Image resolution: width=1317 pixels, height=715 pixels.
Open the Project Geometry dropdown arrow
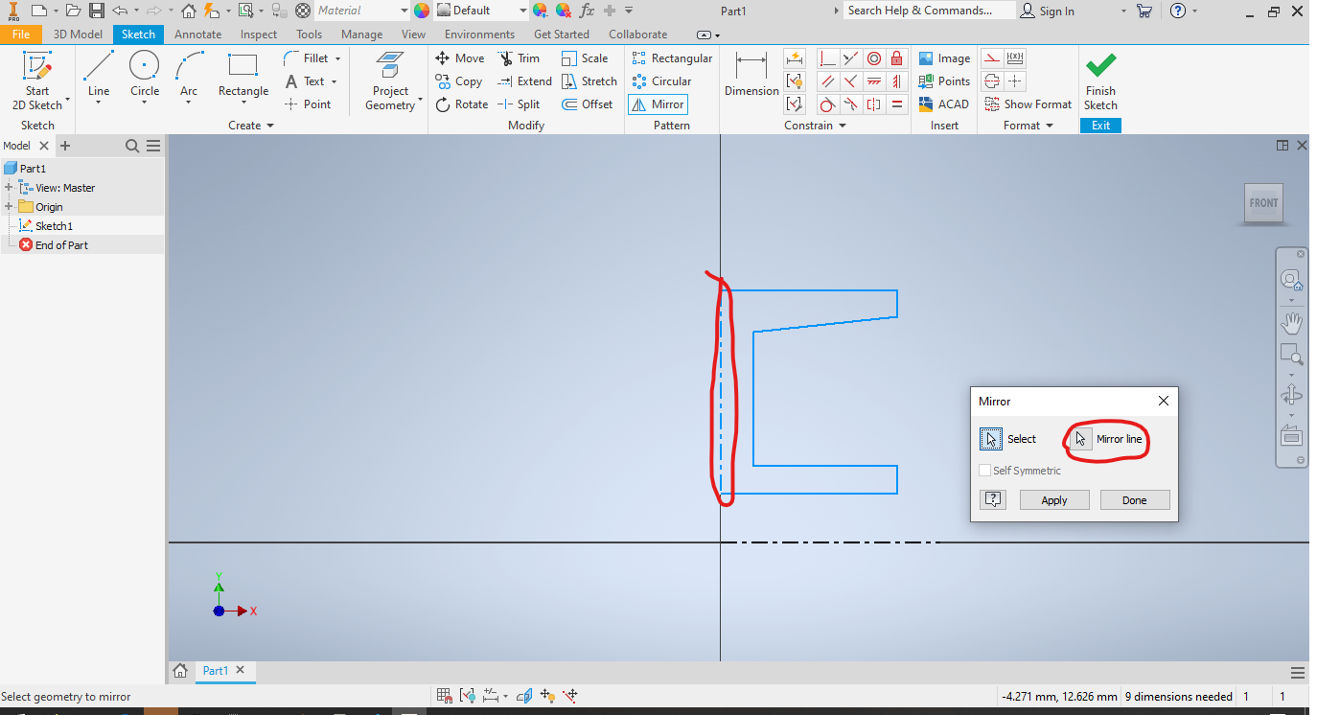(420, 100)
